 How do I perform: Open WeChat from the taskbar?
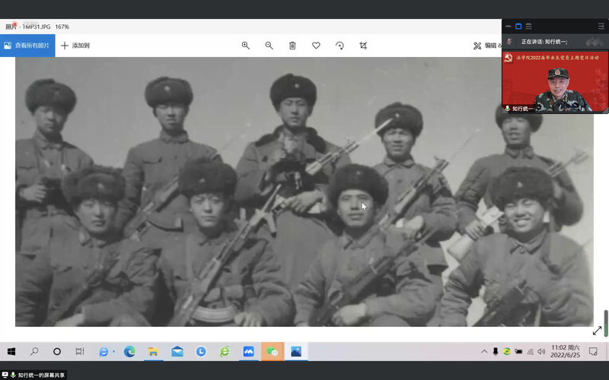click(x=272, y=352)
